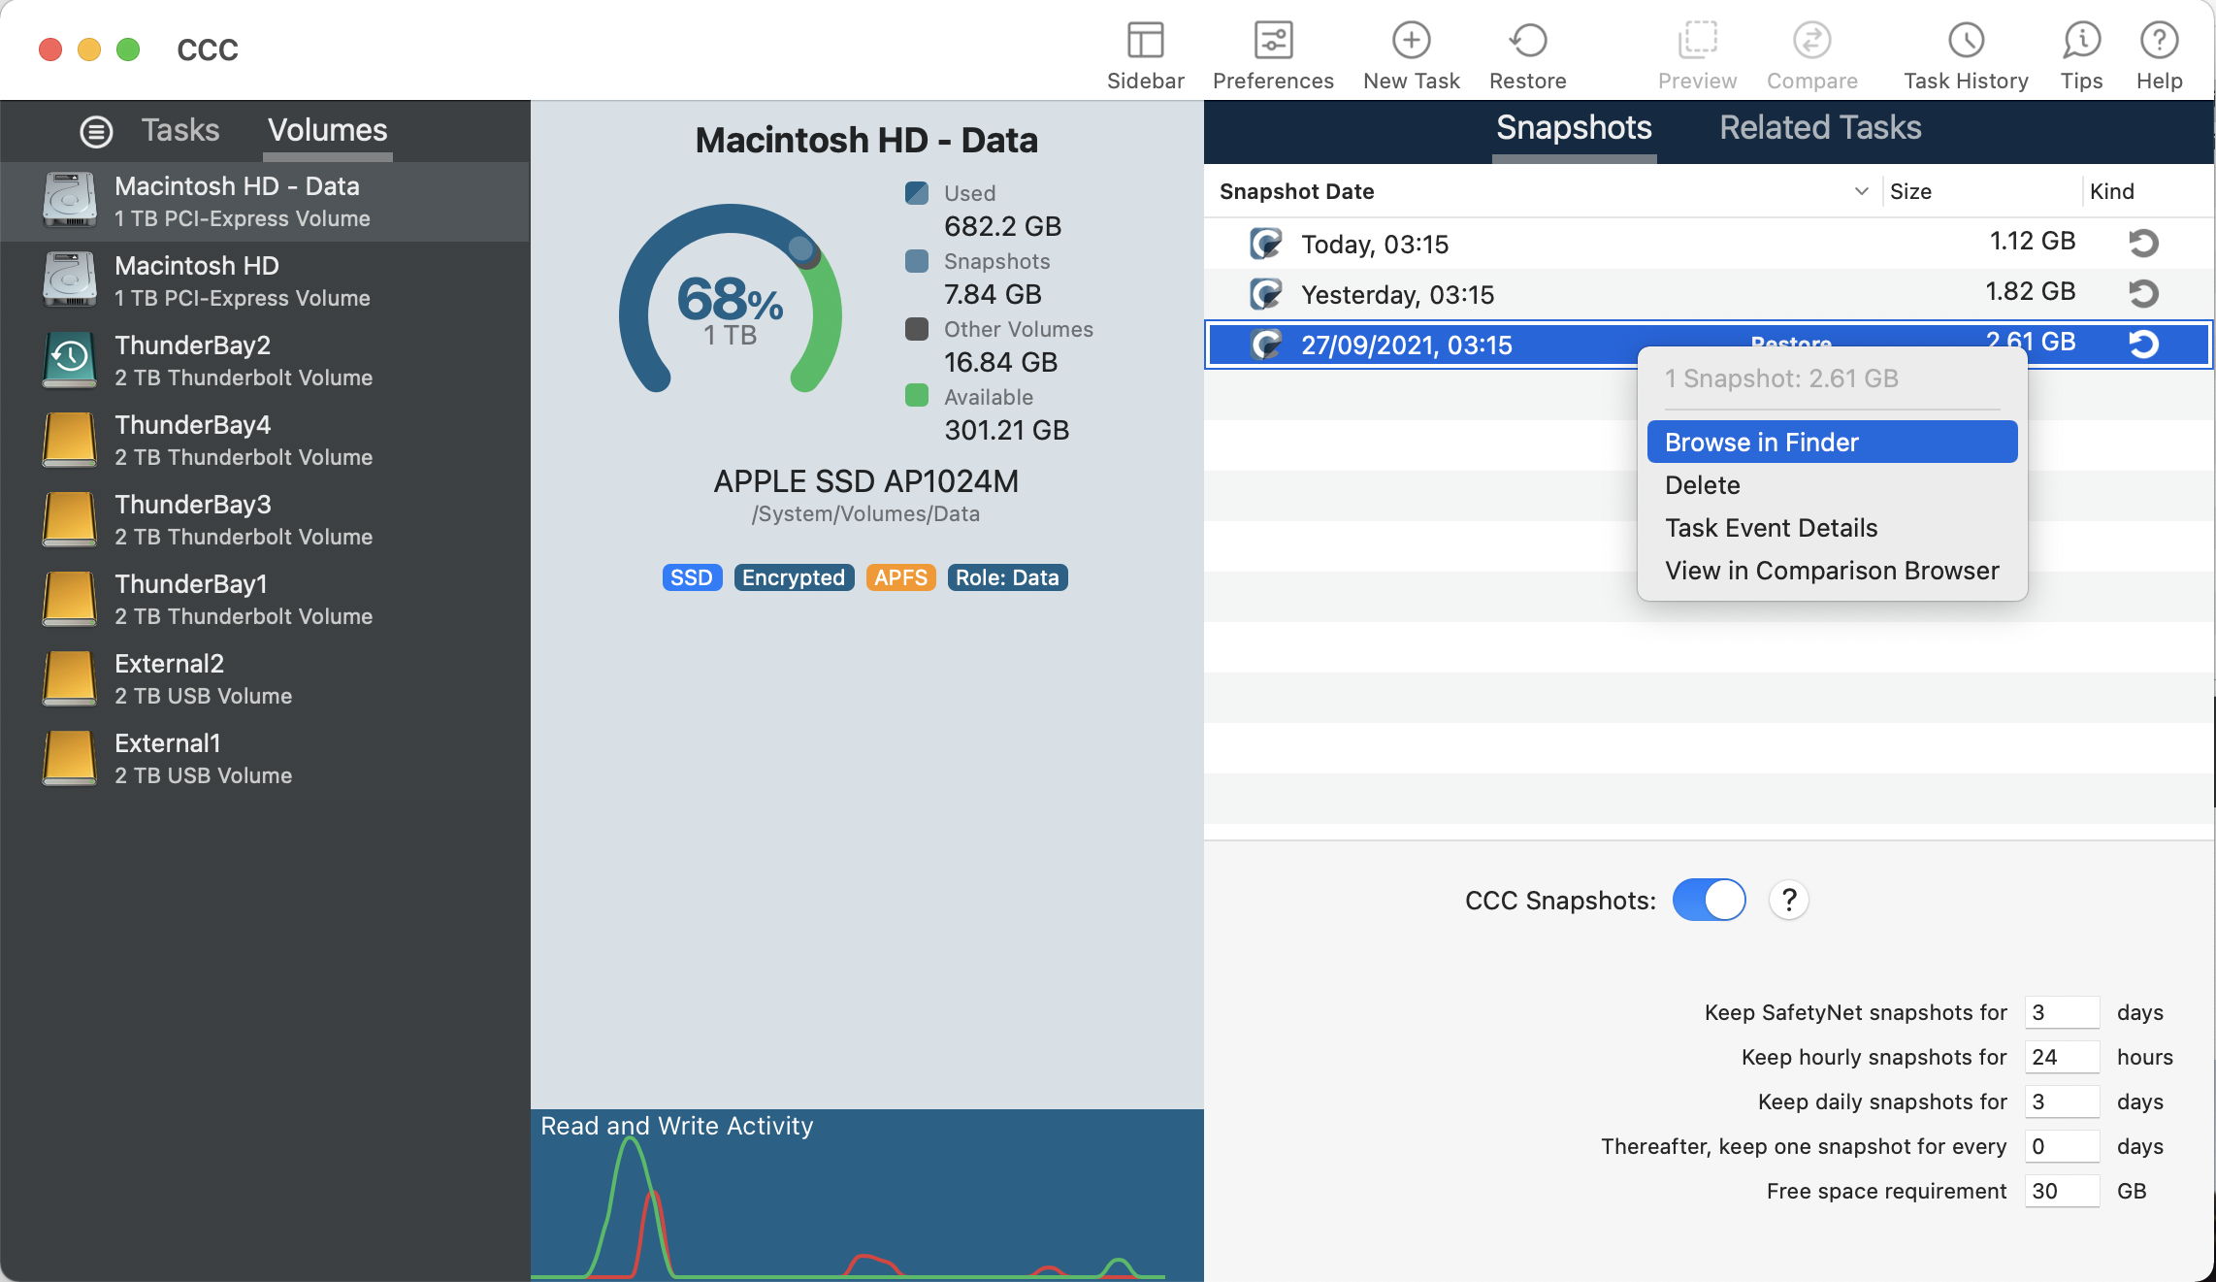Select Delete in the snapshot context menu
2216x1282 pixels.
click(x=1703, y=485)
